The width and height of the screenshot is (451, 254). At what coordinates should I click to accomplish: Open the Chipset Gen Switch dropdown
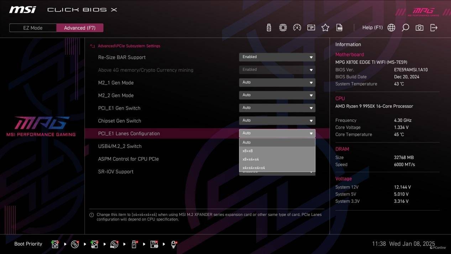tap(277, 121)
